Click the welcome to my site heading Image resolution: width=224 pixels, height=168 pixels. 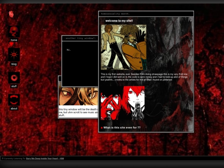pos(119,21)
